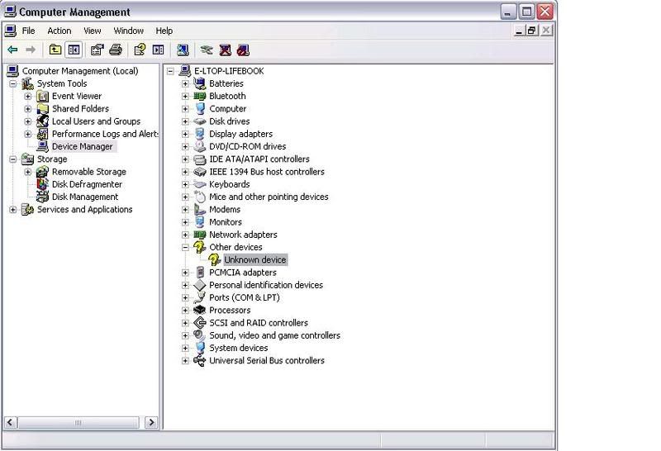
Task: Select SCSI and RAID controllers
Action: click(259, 323)
